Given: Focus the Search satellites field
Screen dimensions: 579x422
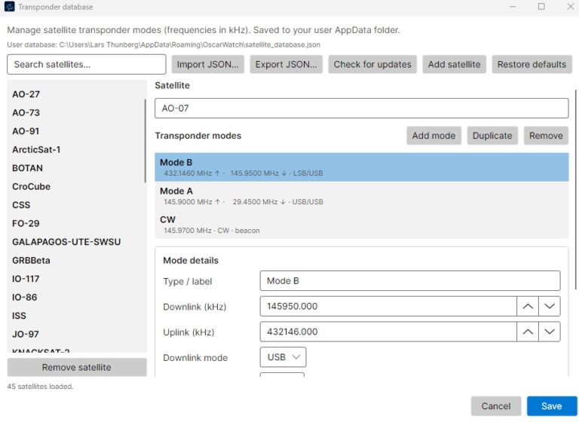Looking at the screenshot, I should pos(87,64).
